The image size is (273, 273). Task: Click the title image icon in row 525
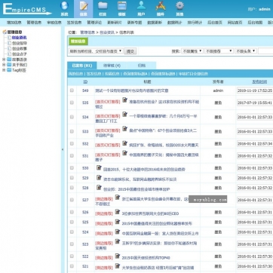[118, 222]
